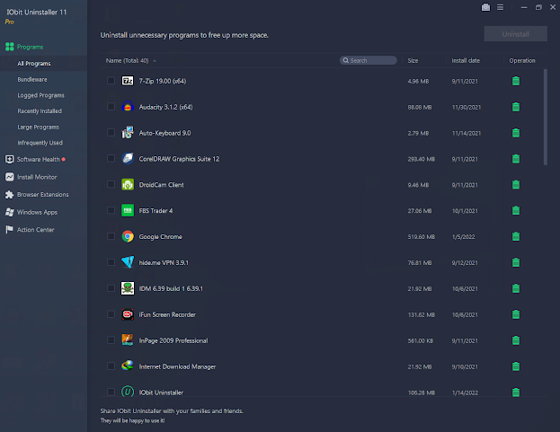Tick the DroidCam Client checkbox
The width and height of the screenshot is (560, 432).
coord(111,184)
